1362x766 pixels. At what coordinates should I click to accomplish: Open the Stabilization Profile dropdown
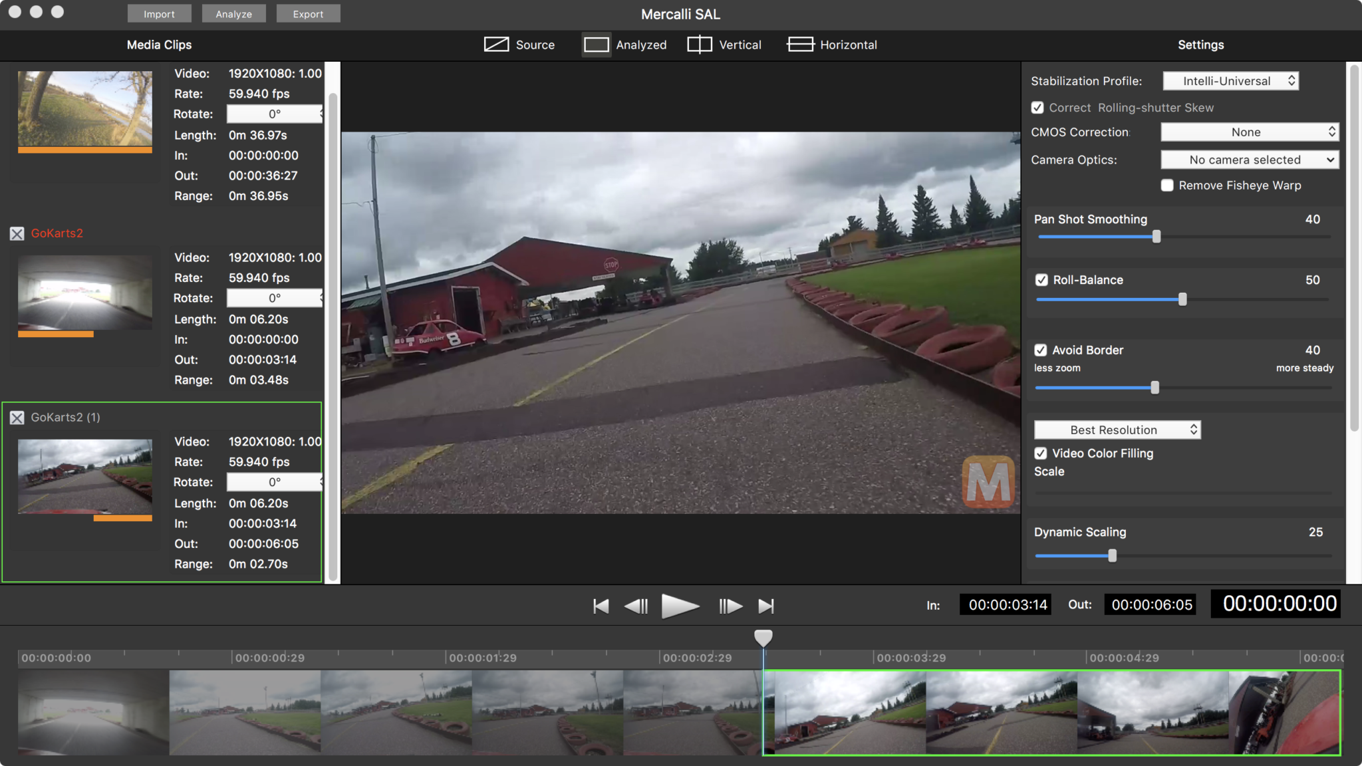click(x=1231, y=81)
